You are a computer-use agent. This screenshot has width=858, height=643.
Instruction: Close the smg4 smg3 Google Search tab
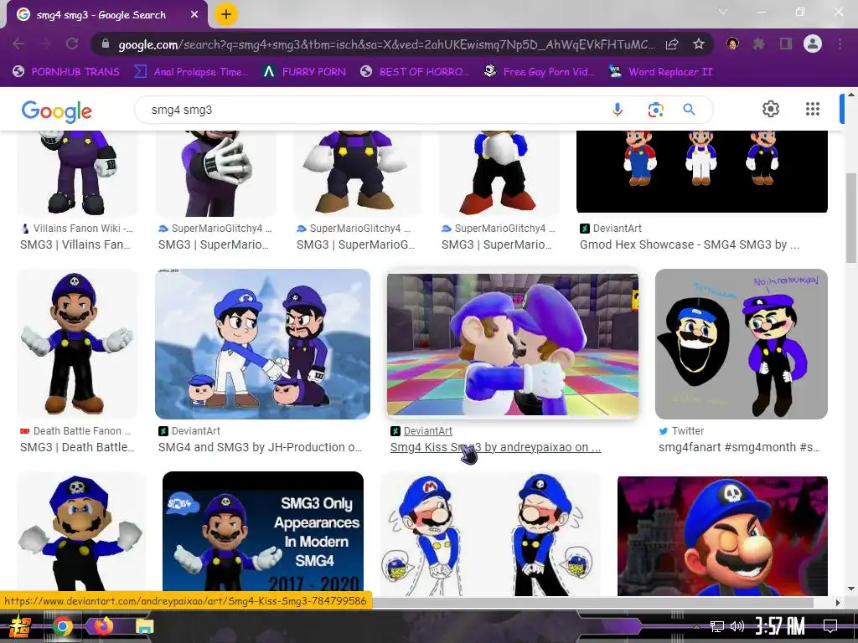tap(194, 15)
